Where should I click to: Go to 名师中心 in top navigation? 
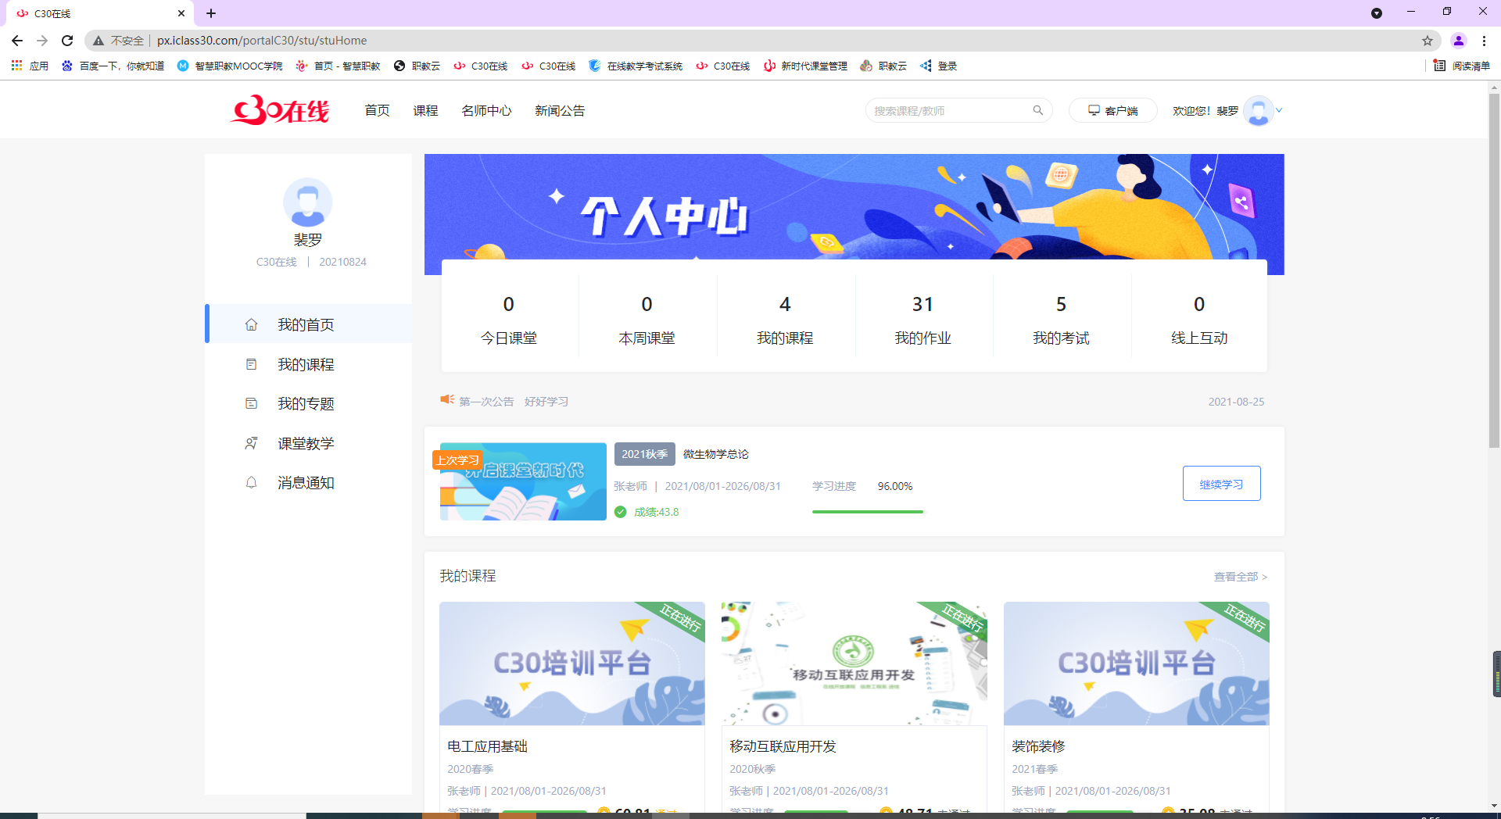click(x=486, y=111)
